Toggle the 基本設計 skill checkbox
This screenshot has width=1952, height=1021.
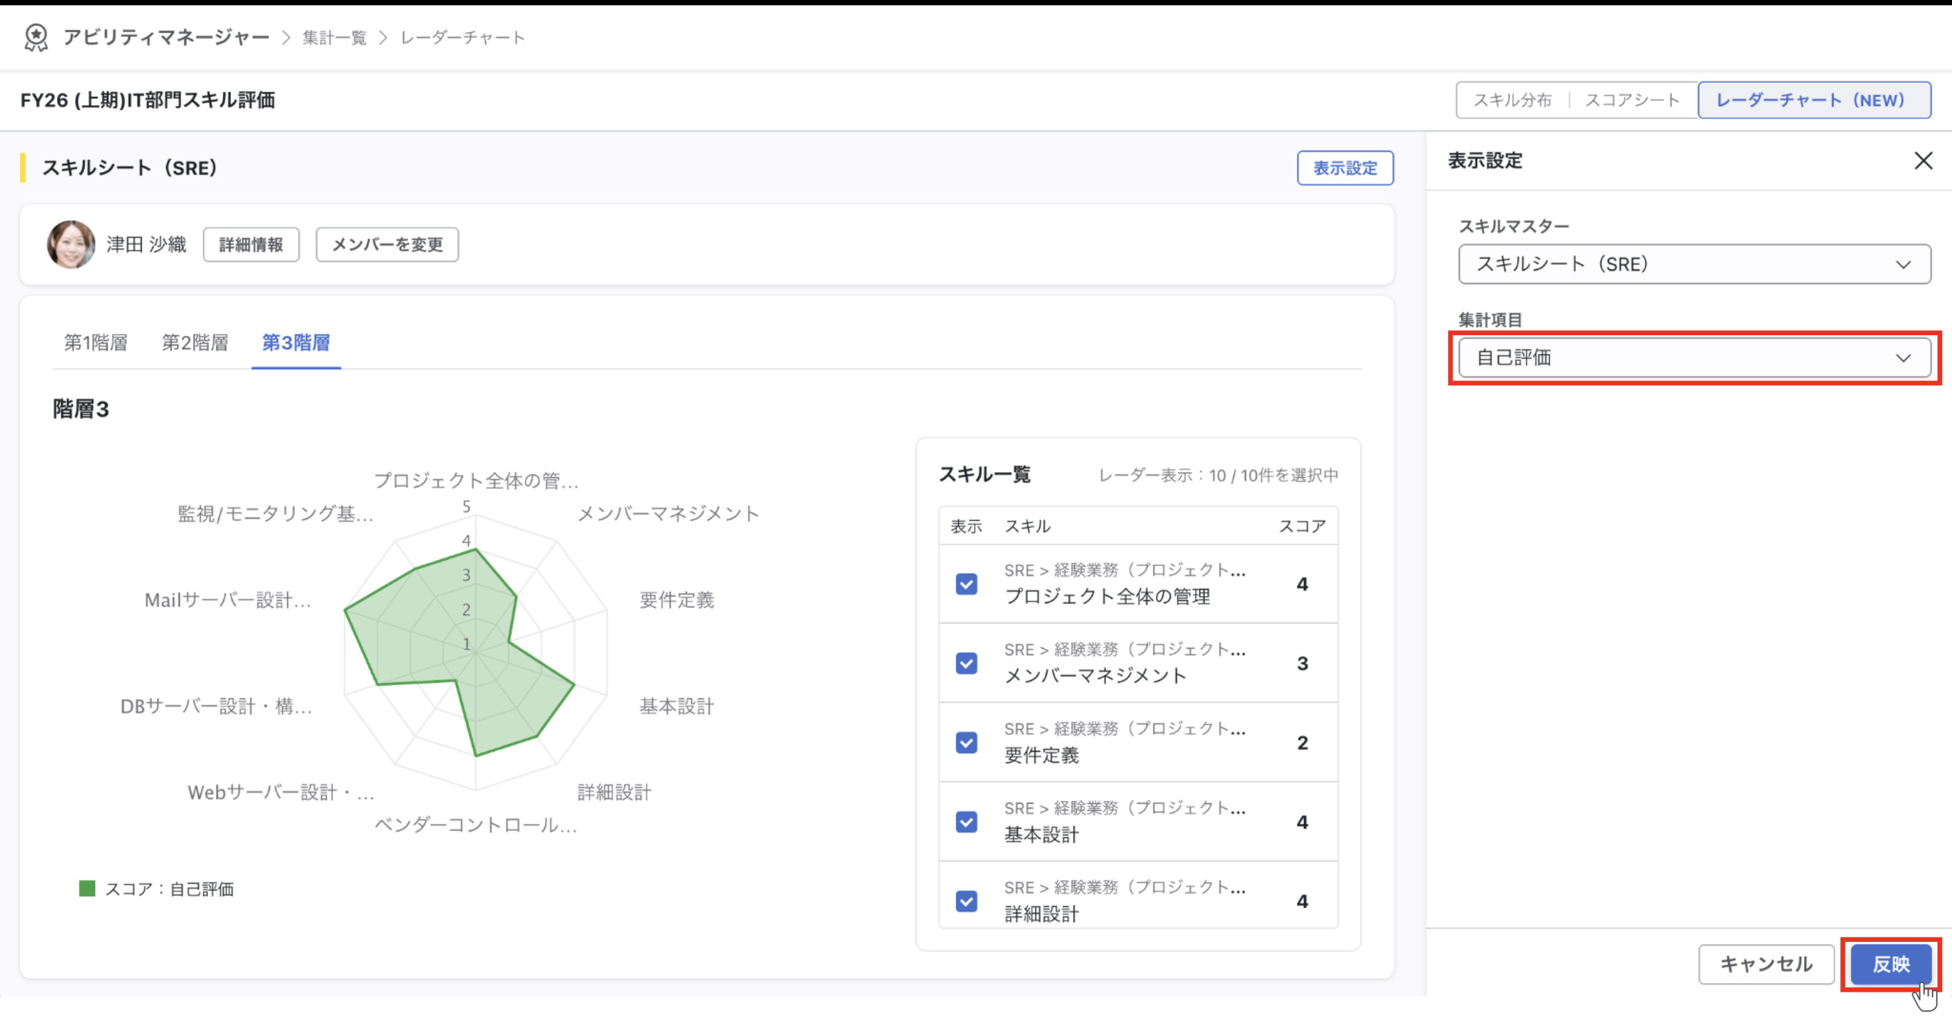(x=966, y=822)
